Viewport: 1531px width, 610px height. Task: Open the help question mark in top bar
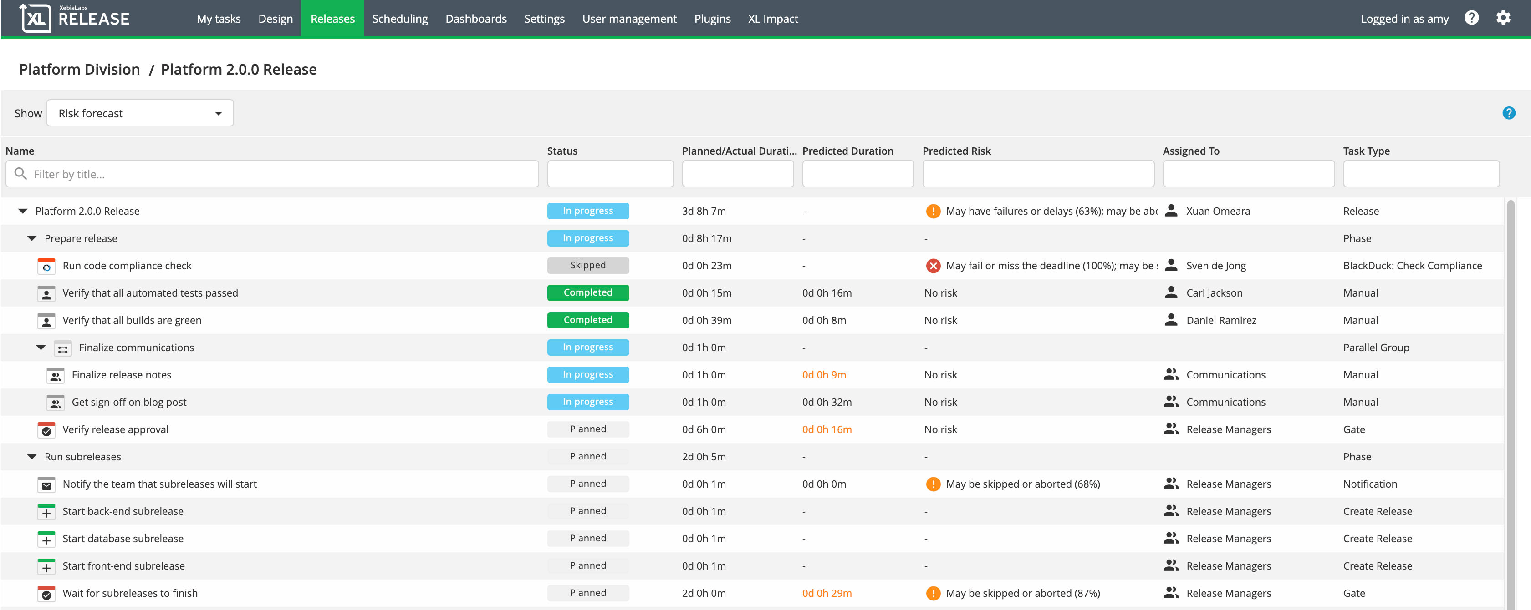point(1471,18)
